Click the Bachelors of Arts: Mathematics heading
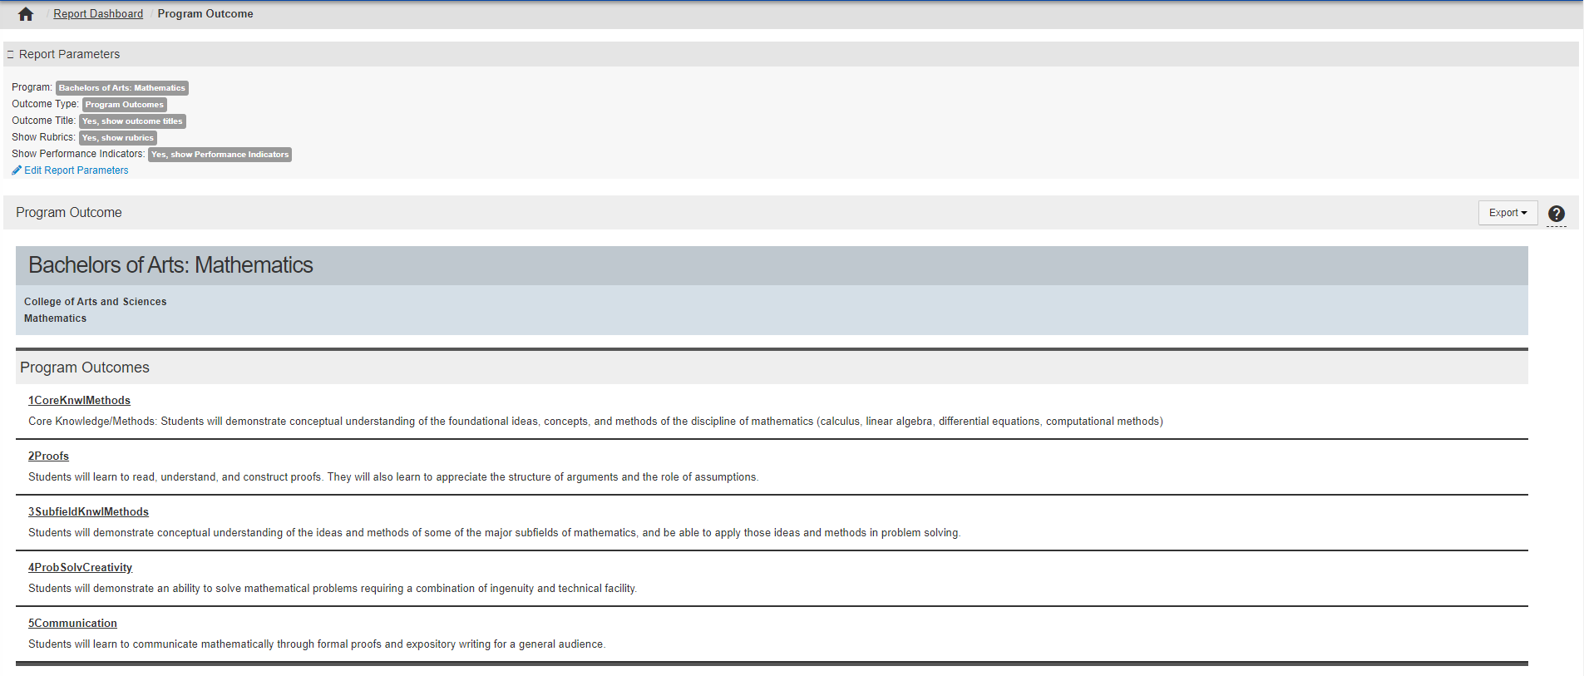The image size is (1584, 676). point(170,265)
